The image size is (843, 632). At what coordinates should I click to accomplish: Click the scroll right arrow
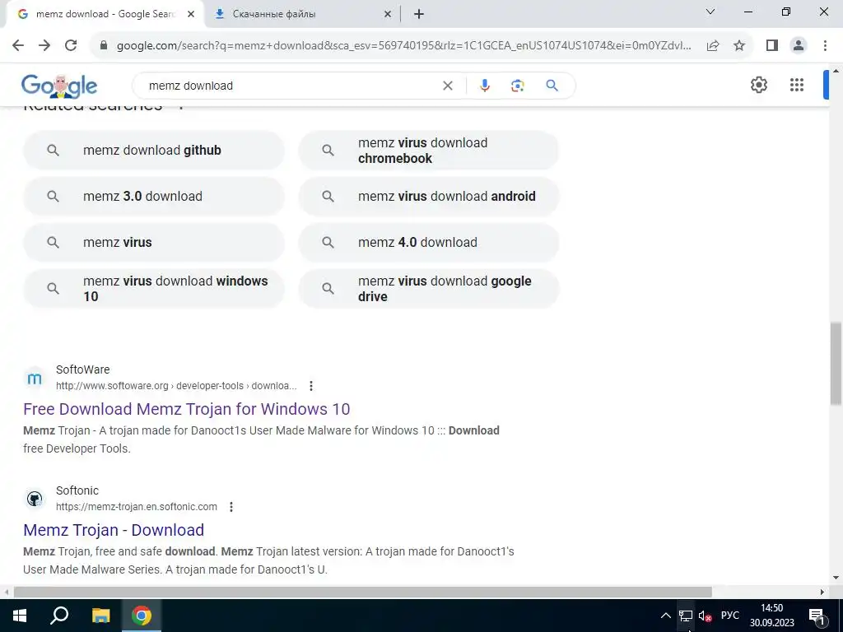click(x=822, y=592)
